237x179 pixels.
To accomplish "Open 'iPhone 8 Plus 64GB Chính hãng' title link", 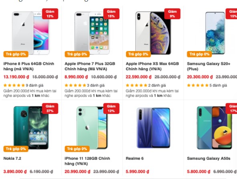I will tap(29, 66).
